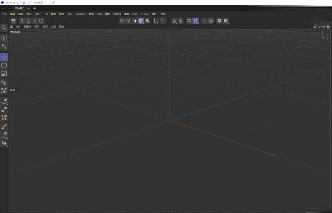The width and height of the screenshot is (332, 213).
Task: Click the viewport orbit camera icon
Action: tap(323, 27)
